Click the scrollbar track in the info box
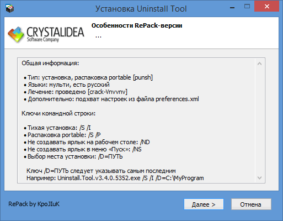Viewport: 283px width, 221px height. point(260,120)
